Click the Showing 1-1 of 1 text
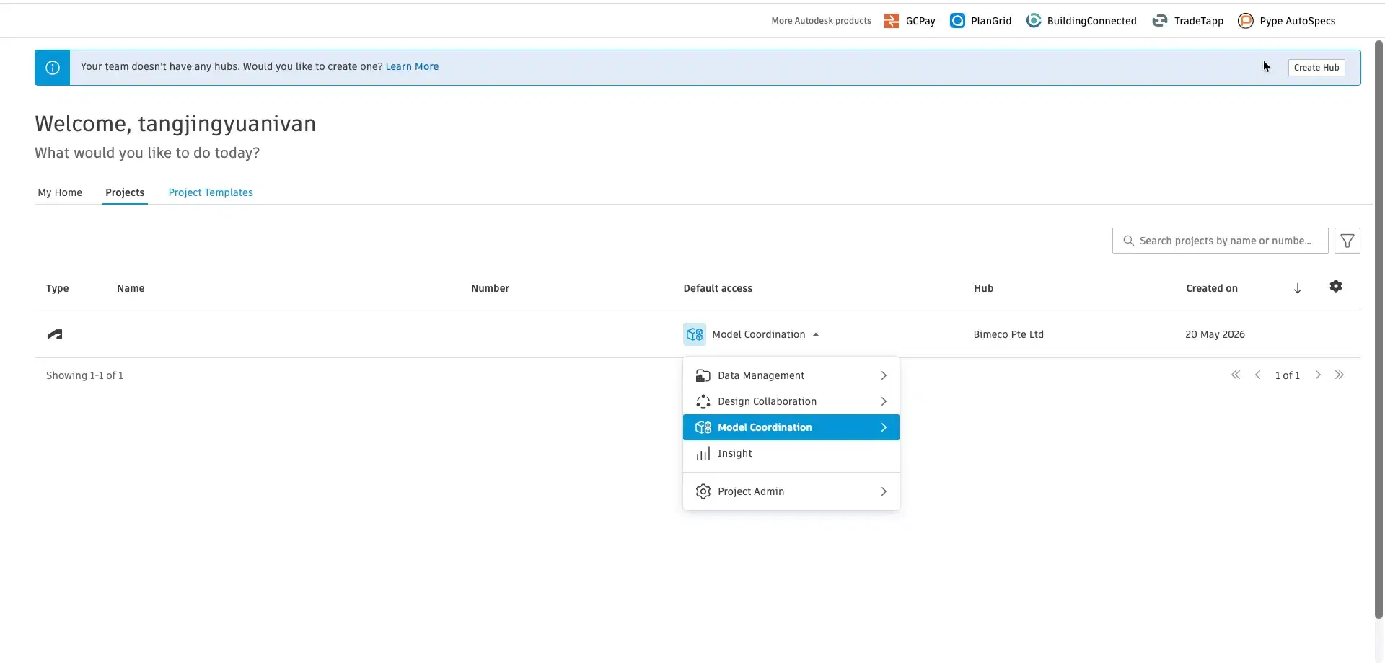1385x665 pixels. (84, 375)
